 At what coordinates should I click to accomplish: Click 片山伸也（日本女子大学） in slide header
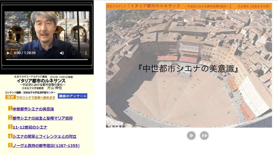[x=254, y=6]
